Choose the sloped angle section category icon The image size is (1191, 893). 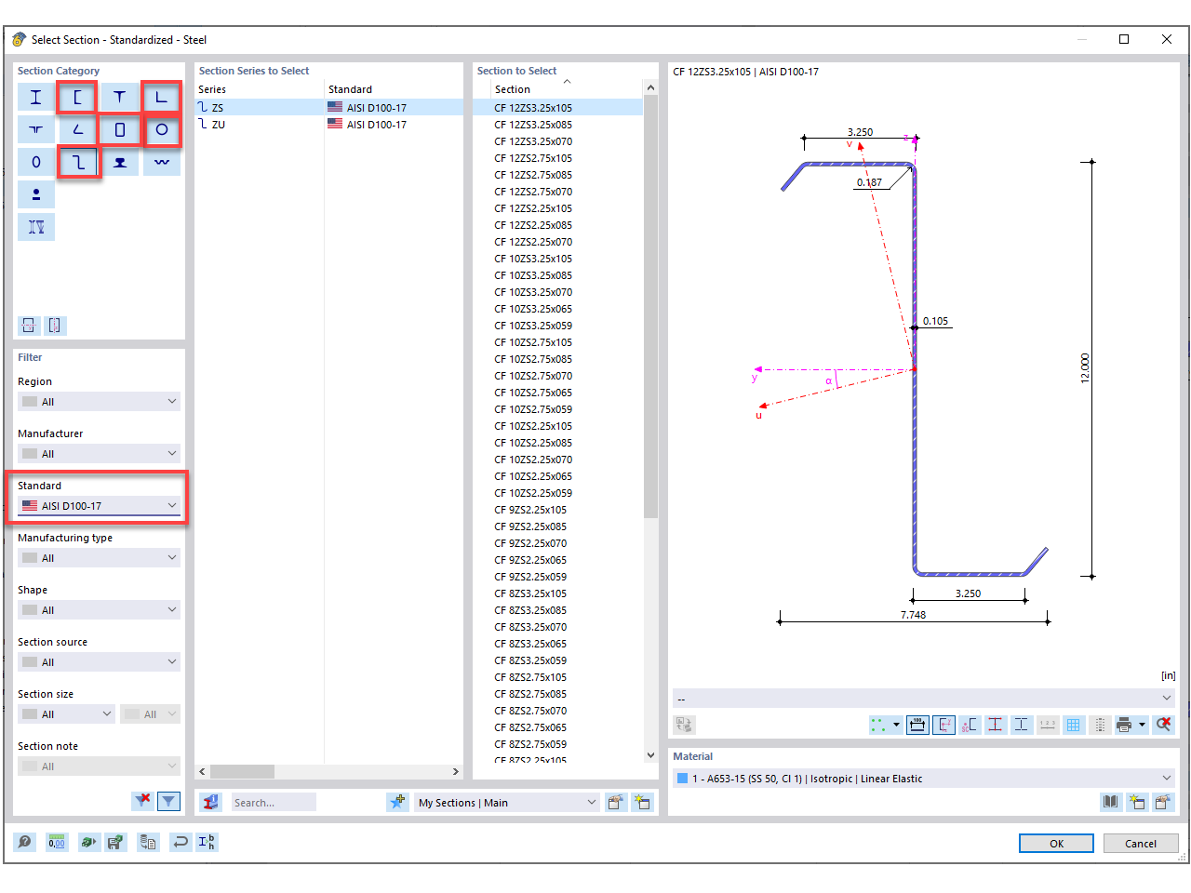click(x=77, y=129)
